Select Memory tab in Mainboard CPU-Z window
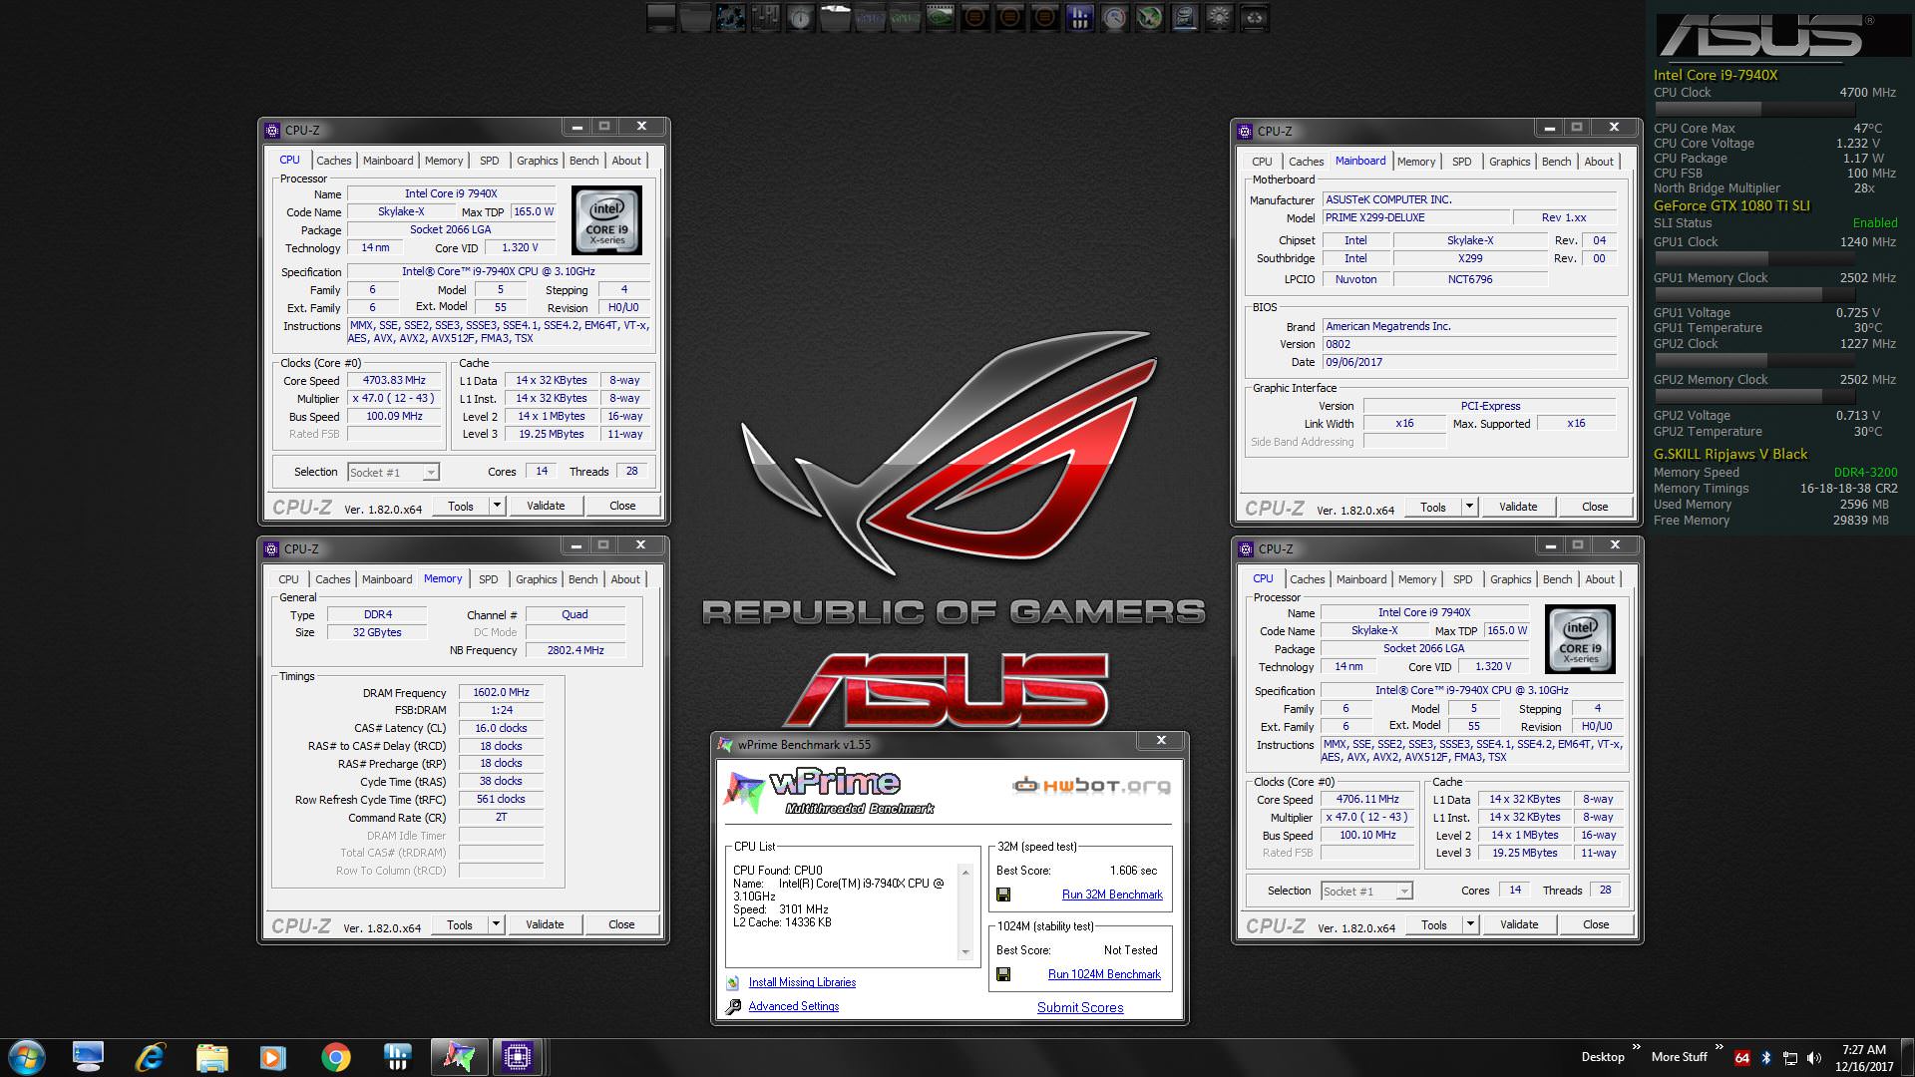The height and width of the screenshot is (1077, 1915). (x=1415, y=162)
